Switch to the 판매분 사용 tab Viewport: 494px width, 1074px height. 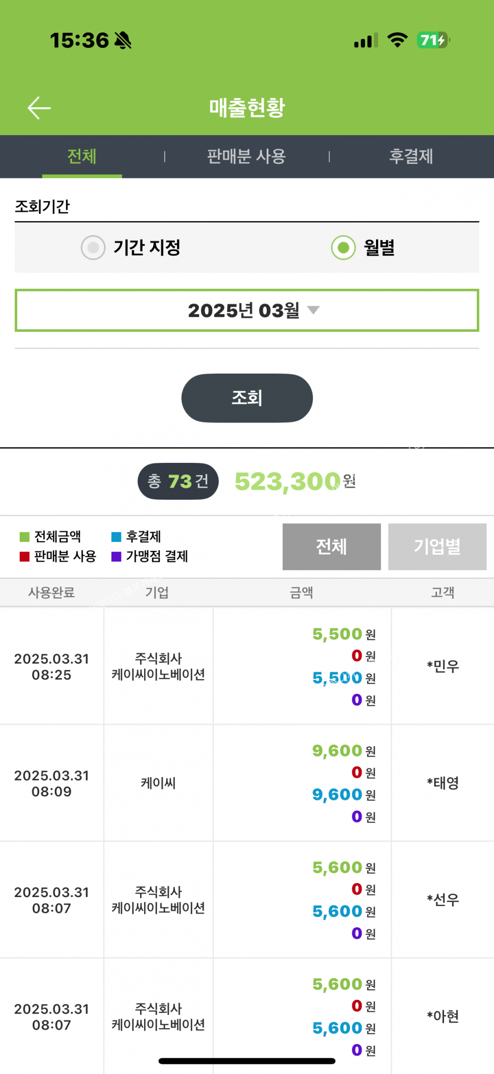(246, 156)
